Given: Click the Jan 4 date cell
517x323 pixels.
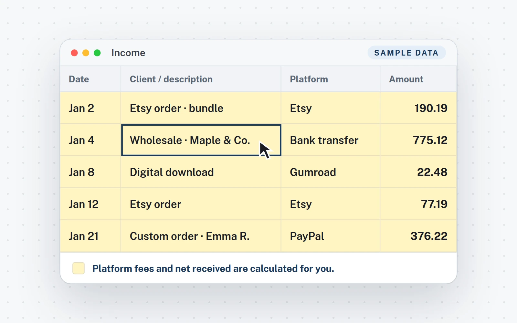Looking at the screenshot, I should 90,140.
